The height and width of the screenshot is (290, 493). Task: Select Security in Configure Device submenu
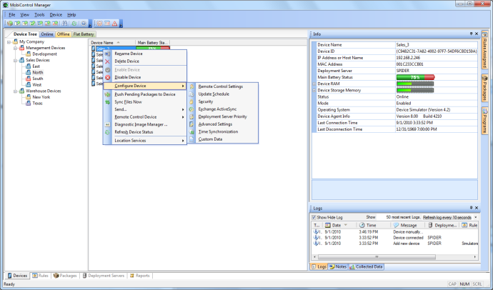pos(223,101)
